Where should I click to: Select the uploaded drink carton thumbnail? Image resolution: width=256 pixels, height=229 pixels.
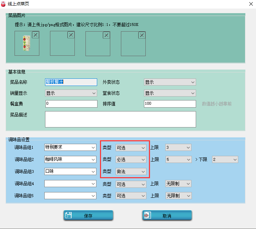27,43
